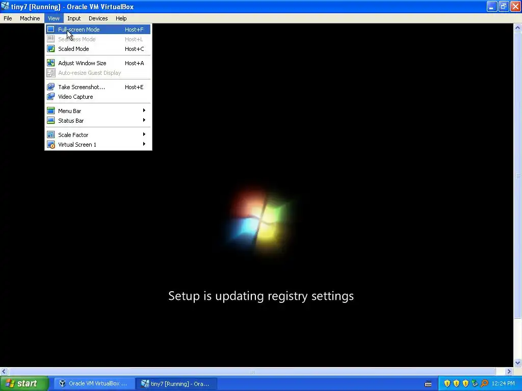Open Virtual Screen 1 submenu
Viewport: 522px width, 391px height.
coord(98,144)
